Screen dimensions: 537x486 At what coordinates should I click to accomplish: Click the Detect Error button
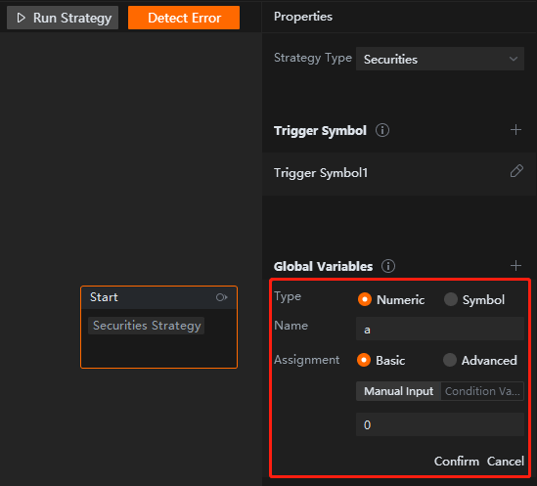pyautogui.click(x=184, y=18)
